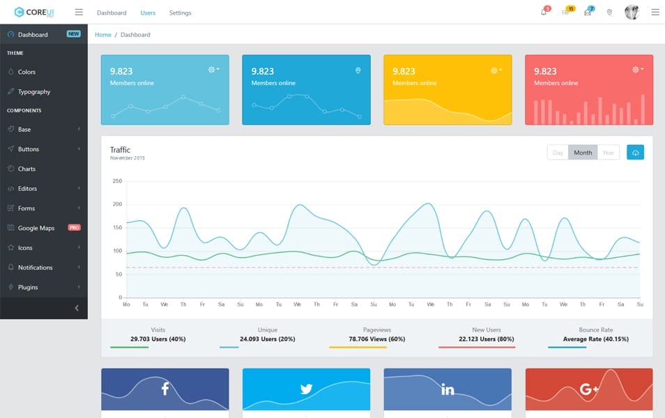Open the messages icon with 7 badge
The width and height of the screenshot is (665, 418).
pyautogui.click(x=587, y=12)
